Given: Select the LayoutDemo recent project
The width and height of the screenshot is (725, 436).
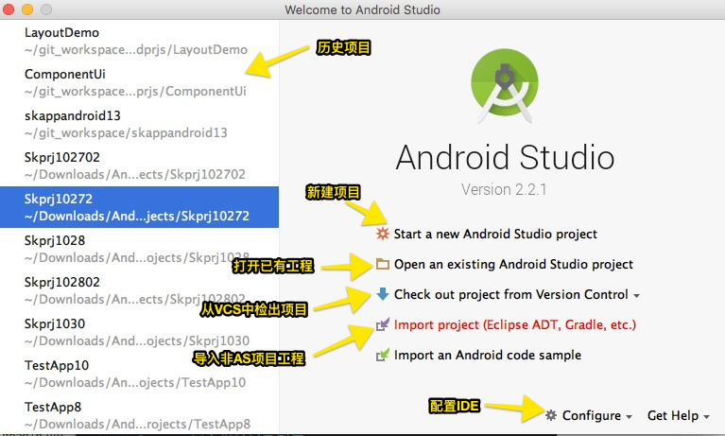Looking at the screenshot, I should pyautogui.click(x=139, y=41).
